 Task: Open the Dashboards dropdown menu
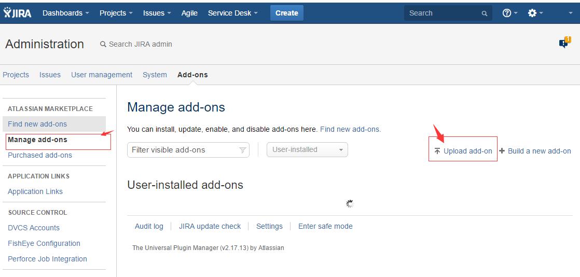pos(66,13)
